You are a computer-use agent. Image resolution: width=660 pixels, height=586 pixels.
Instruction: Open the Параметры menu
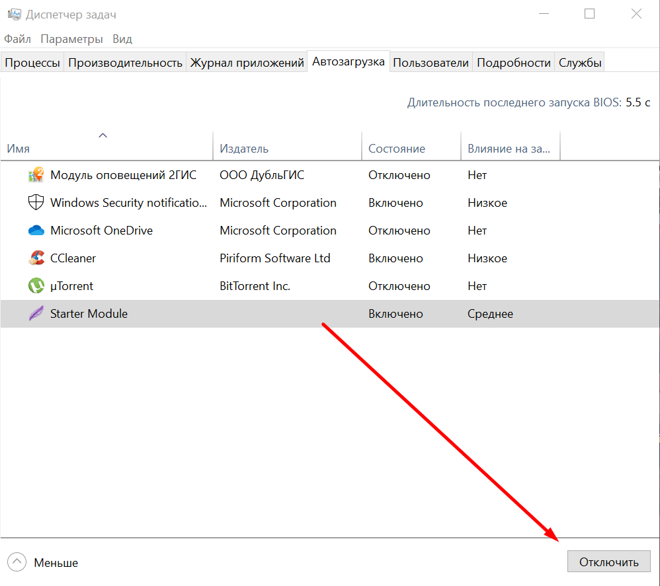point(71,39)
